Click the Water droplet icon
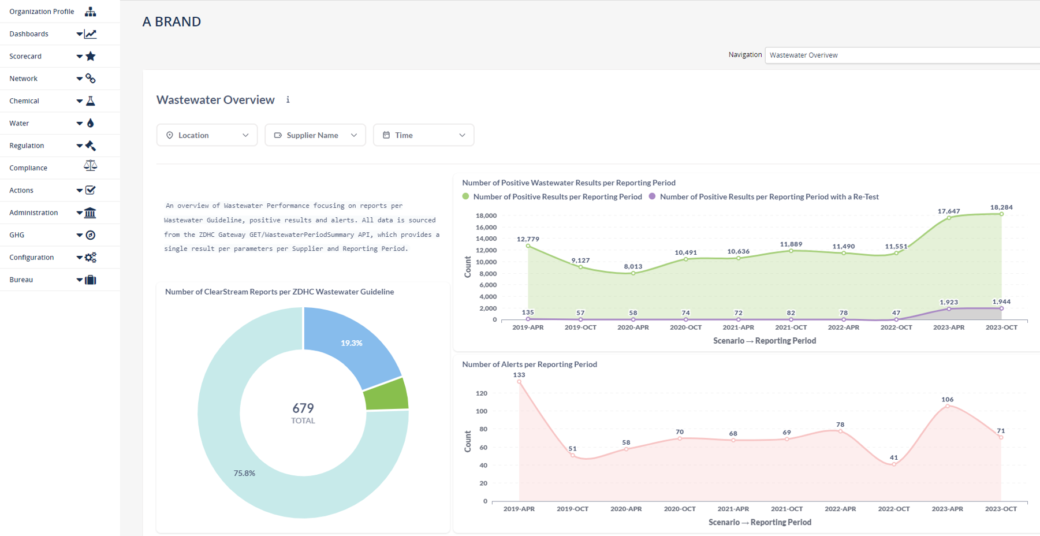Viewport: 1040px width, 536px height. click(91, 123)
